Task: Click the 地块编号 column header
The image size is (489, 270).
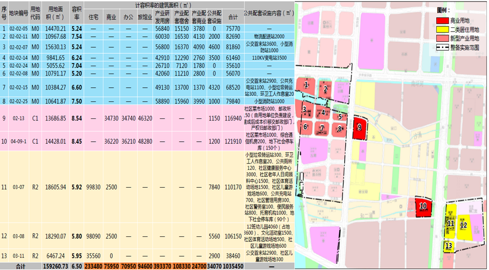Action: (x=19, y=13)
